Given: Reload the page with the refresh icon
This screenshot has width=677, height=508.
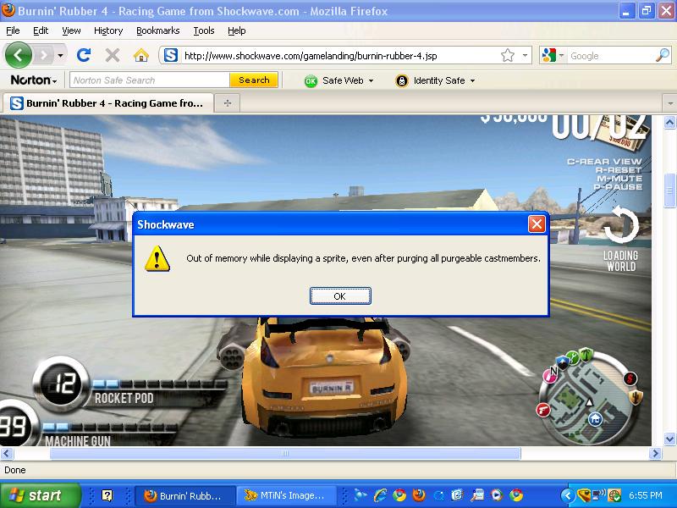Looking at the screenshot, I should click(83, 55).
